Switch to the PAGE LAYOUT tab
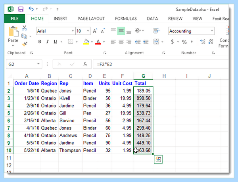Screen dimensions: 238x182 pos(91,19)
